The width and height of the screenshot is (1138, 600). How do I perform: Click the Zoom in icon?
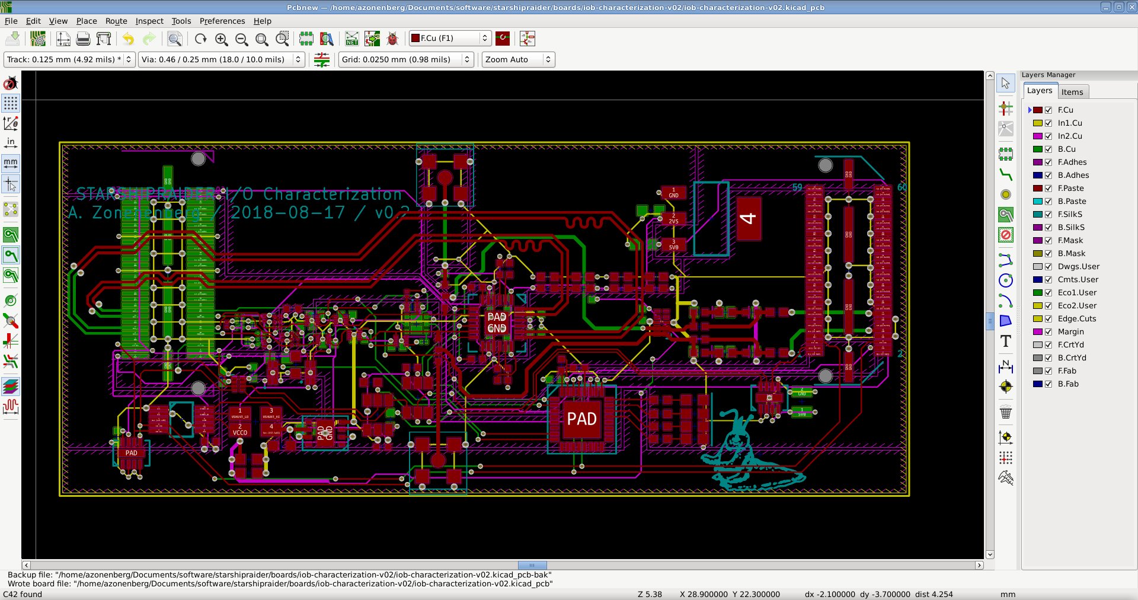(221, 39)
